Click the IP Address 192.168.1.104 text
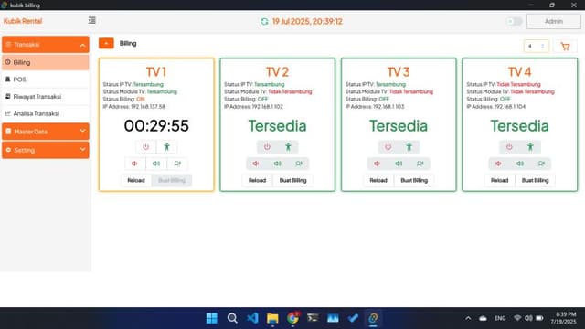The width and height of the screenshot is (585, 329). click(495, 107)
